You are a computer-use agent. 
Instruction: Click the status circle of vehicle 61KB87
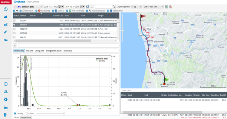(14, 25)
